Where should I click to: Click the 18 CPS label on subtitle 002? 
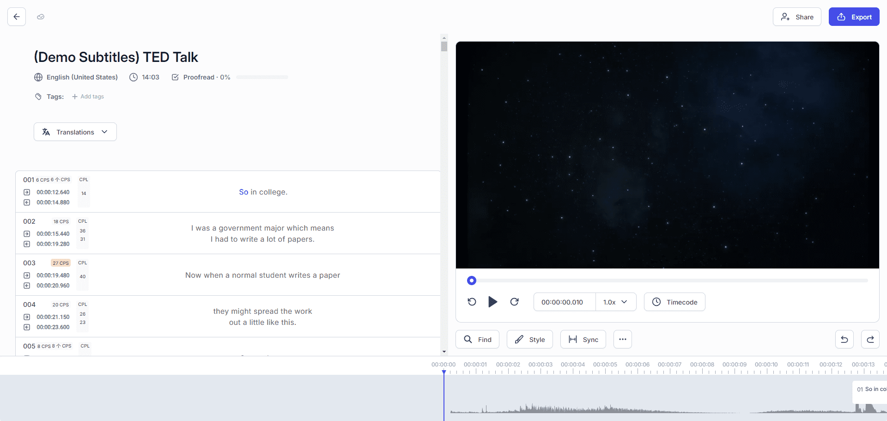click(61, 221)
